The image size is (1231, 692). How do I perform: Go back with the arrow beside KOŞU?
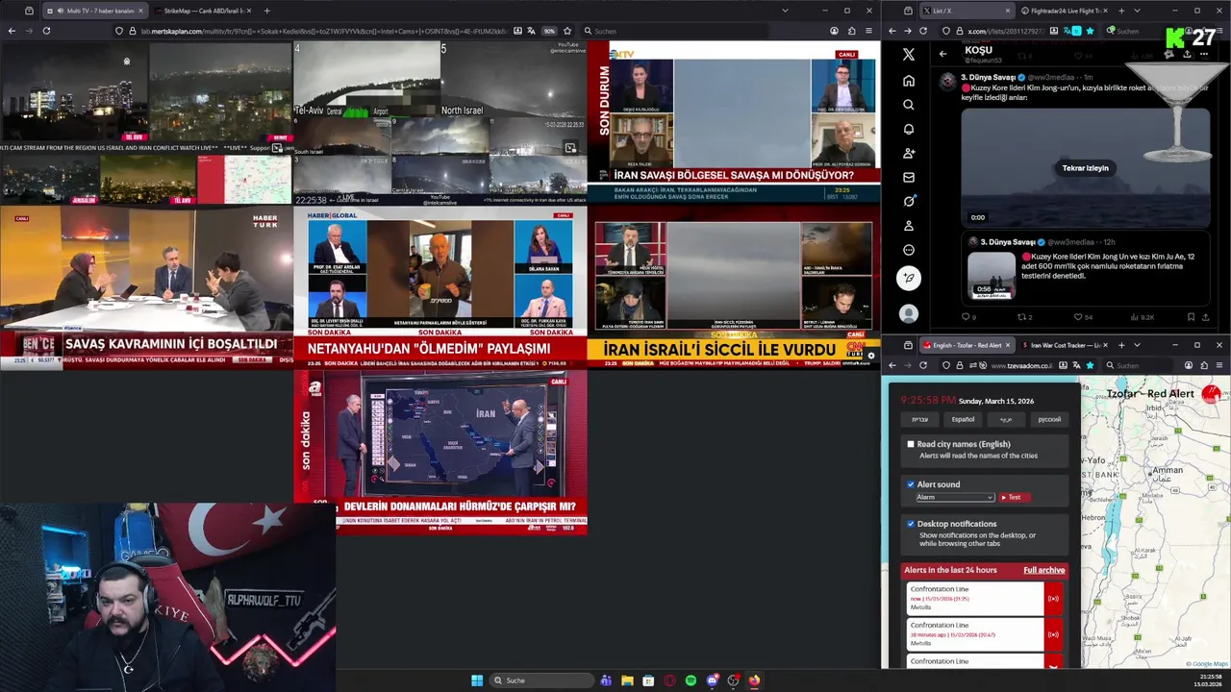coord(943,54)
